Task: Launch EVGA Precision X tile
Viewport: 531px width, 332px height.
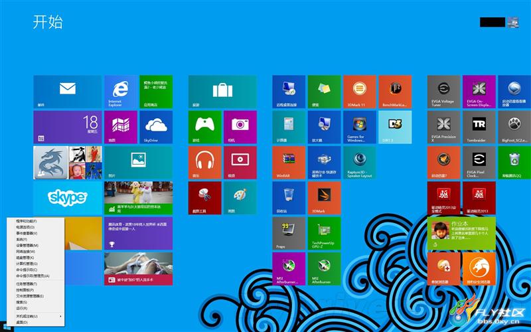Action: 443,127
